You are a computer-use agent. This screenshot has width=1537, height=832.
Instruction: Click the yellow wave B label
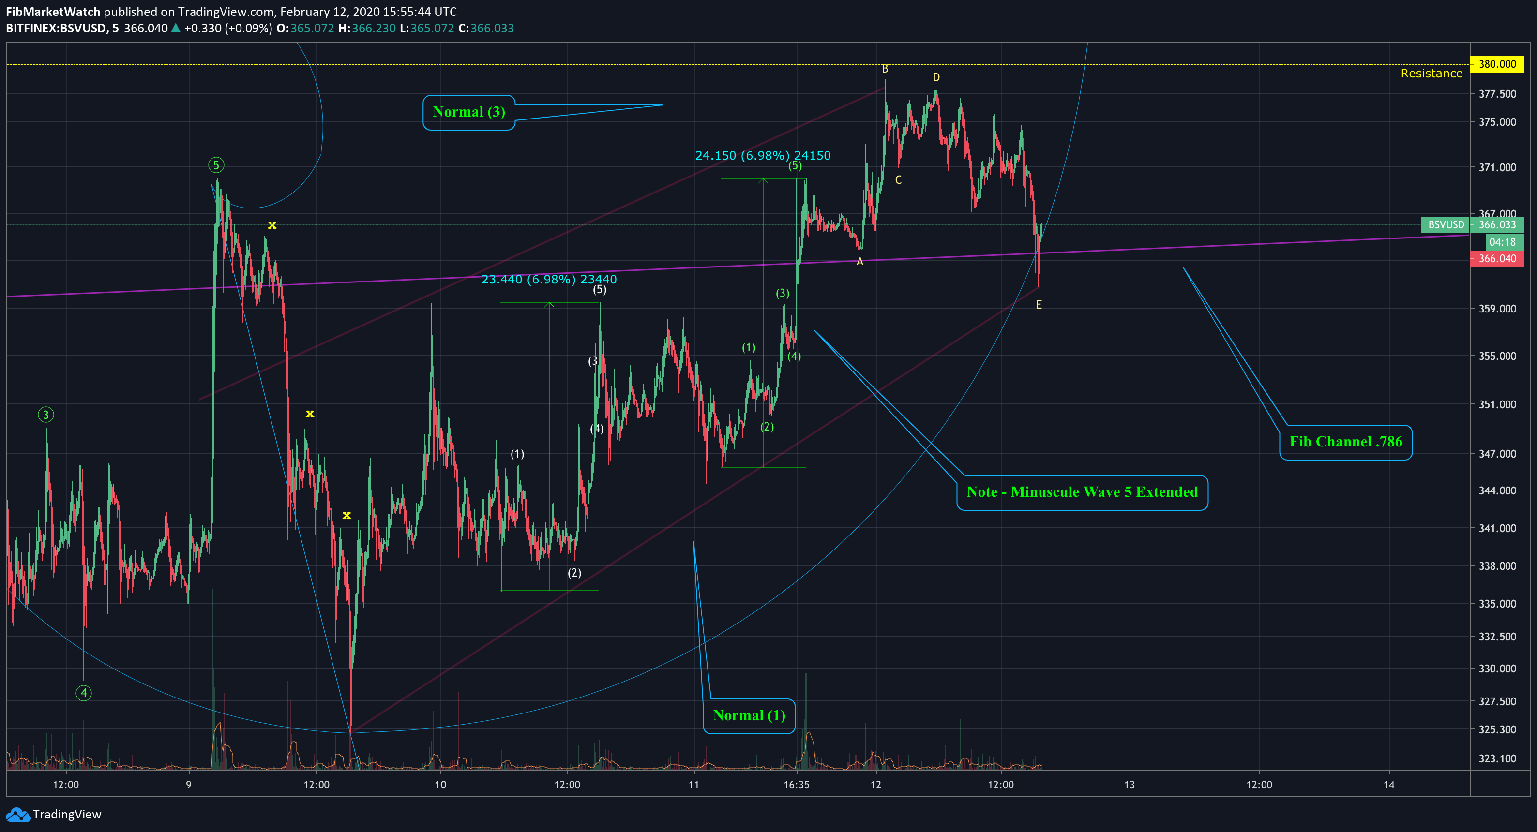(x=885, y=69)
